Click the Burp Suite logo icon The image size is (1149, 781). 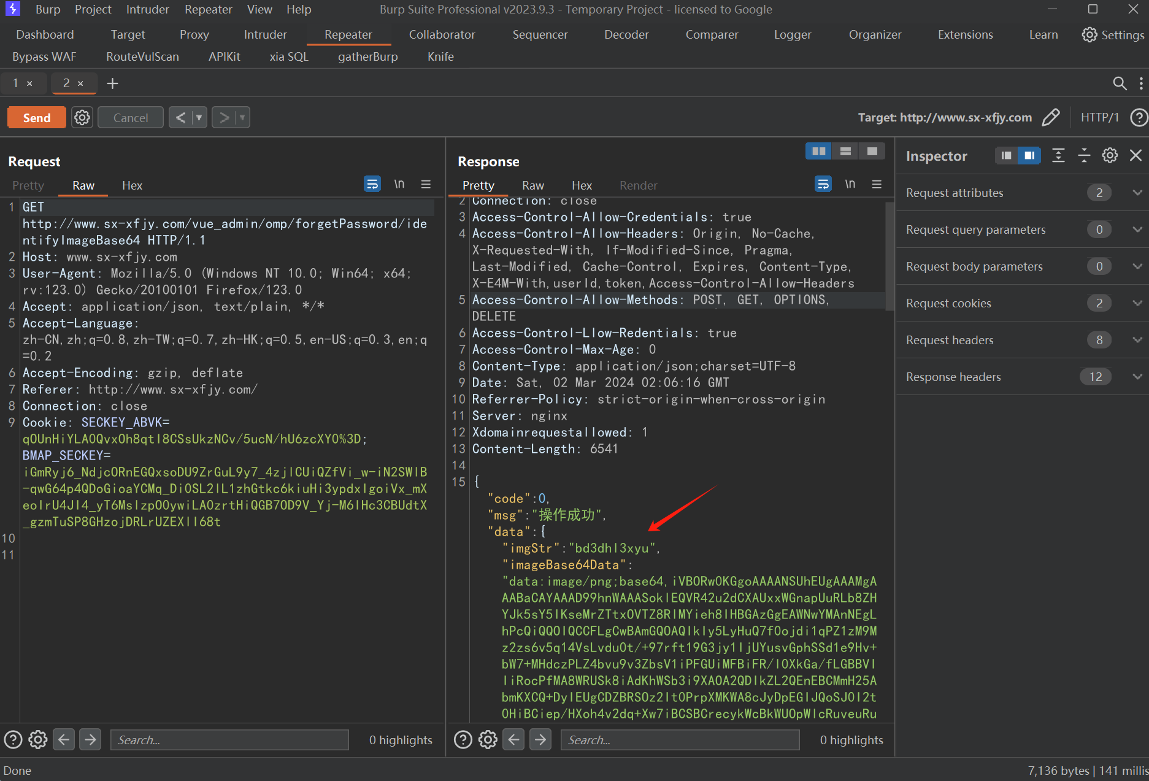pyautogui.click(x=12, y=9)
